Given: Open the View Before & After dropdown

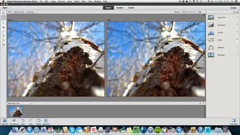Looking at the screenshot, I should tap(25, 12).
